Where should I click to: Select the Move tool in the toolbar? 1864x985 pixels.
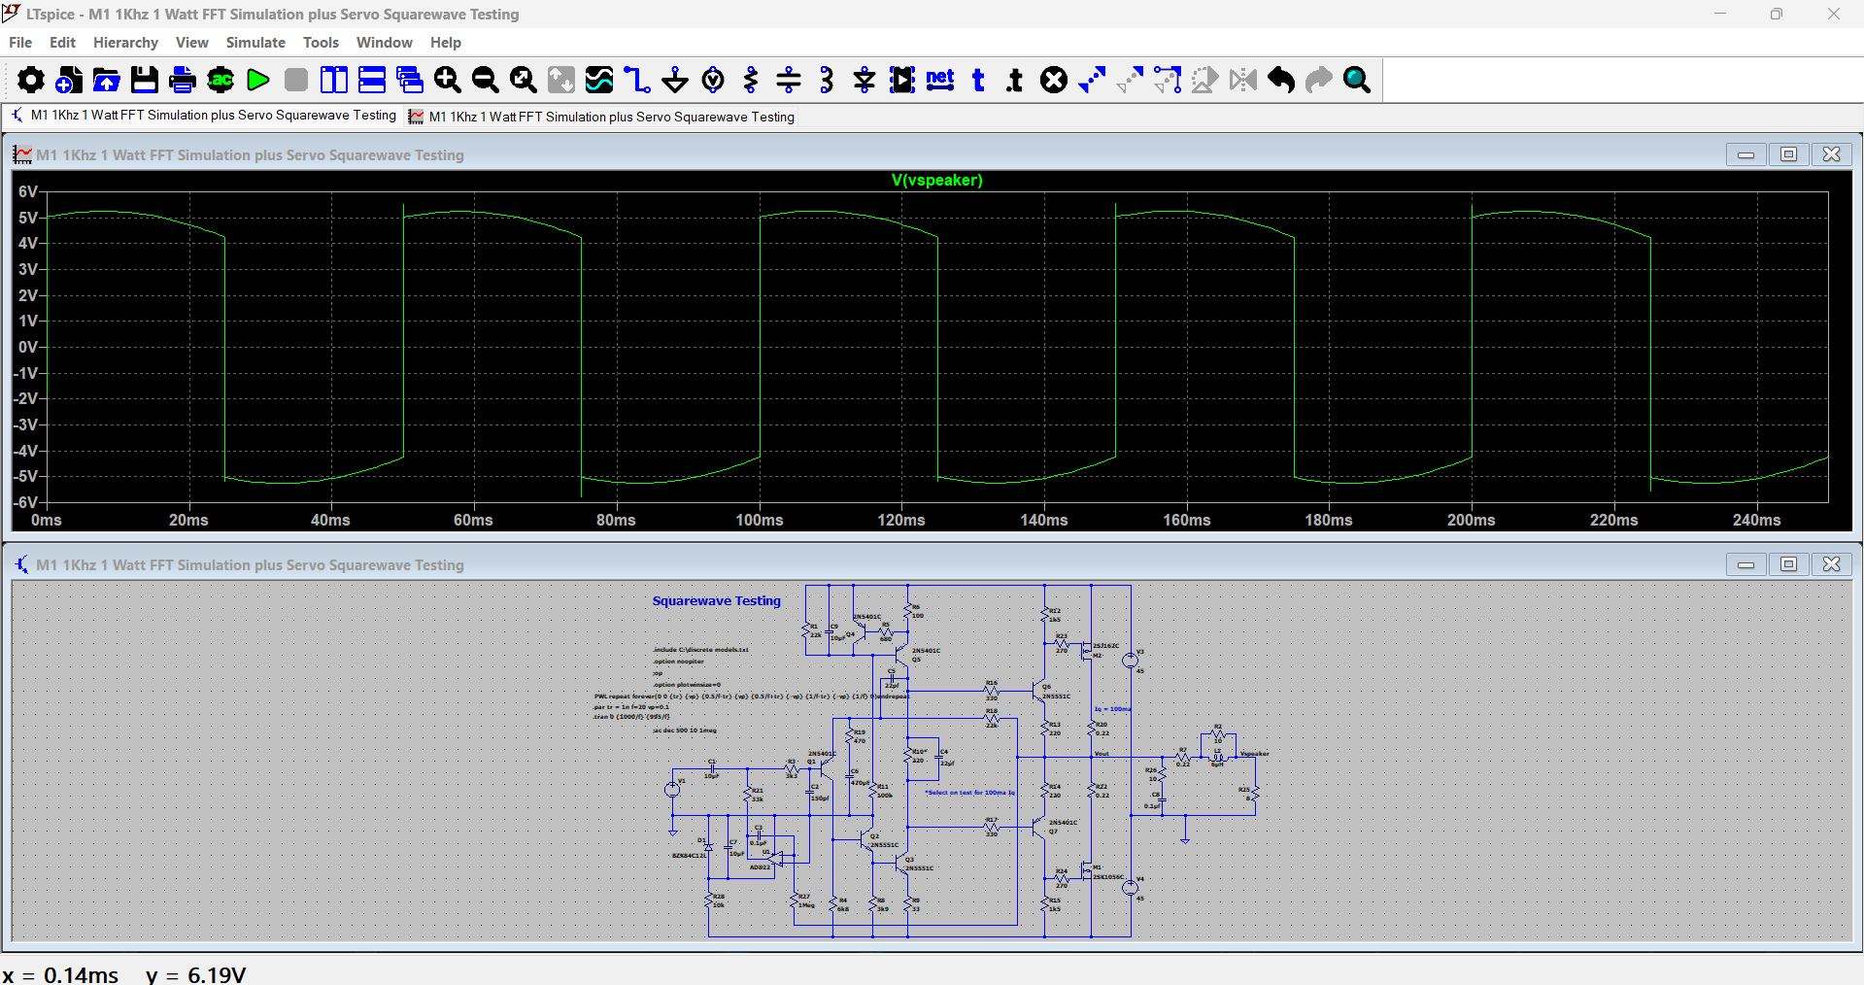[1130, 80]
